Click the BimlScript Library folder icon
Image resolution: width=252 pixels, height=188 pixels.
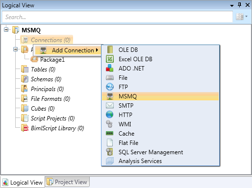25,128
